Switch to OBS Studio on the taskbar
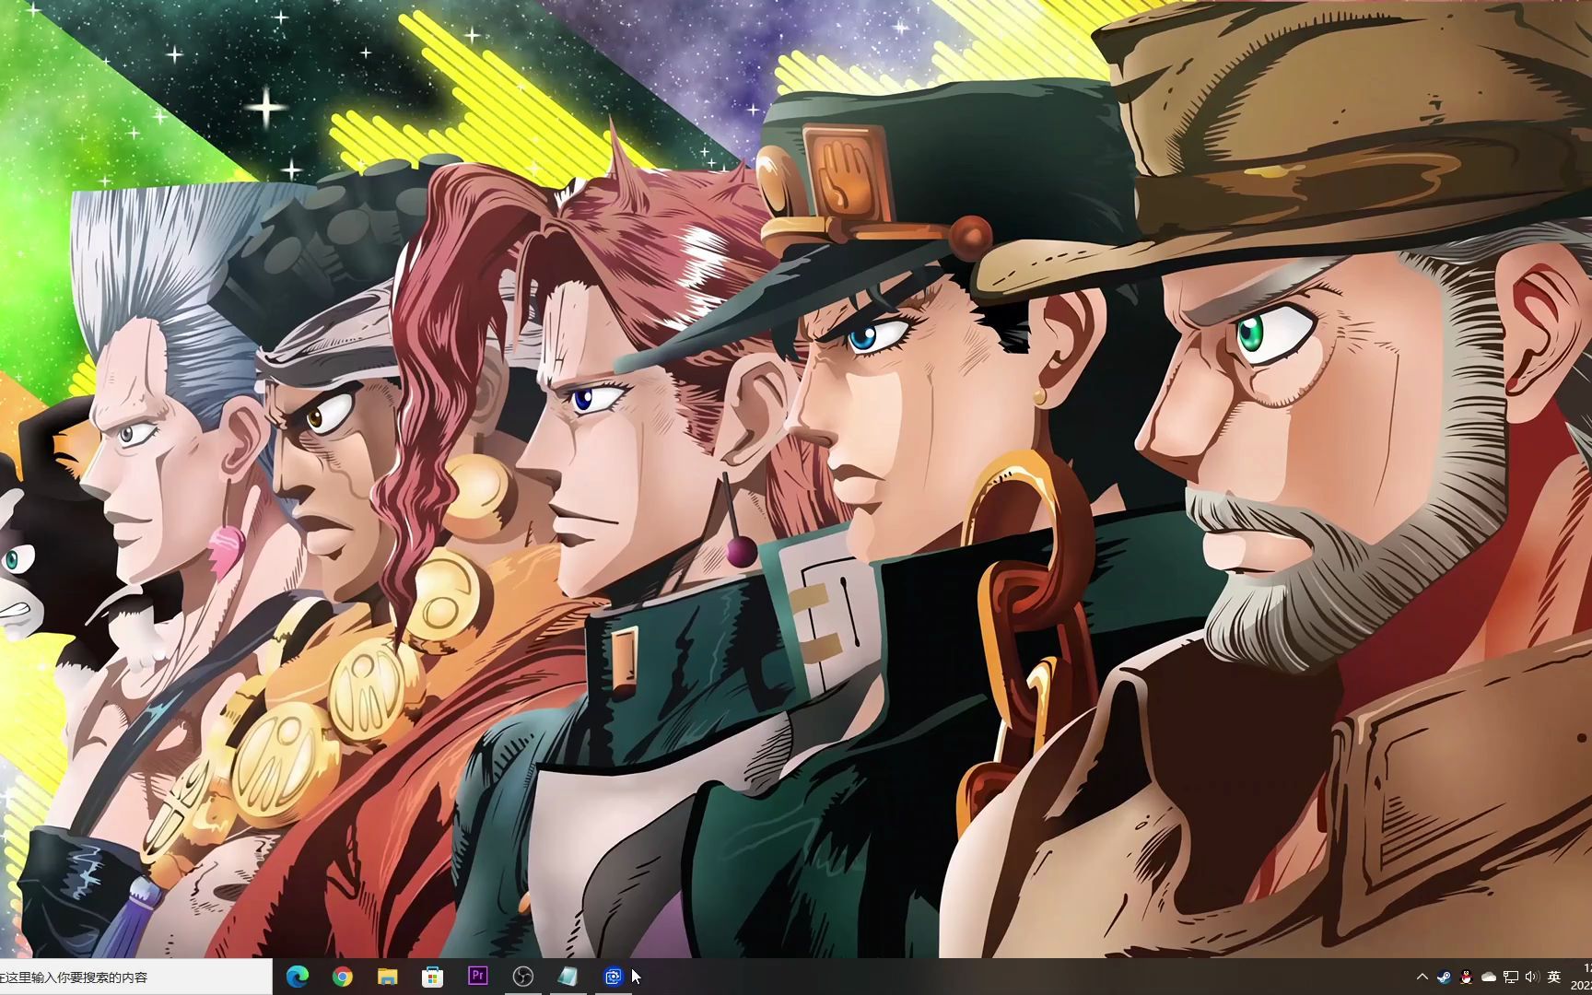 pyautogui.click(x=522, y=977)
